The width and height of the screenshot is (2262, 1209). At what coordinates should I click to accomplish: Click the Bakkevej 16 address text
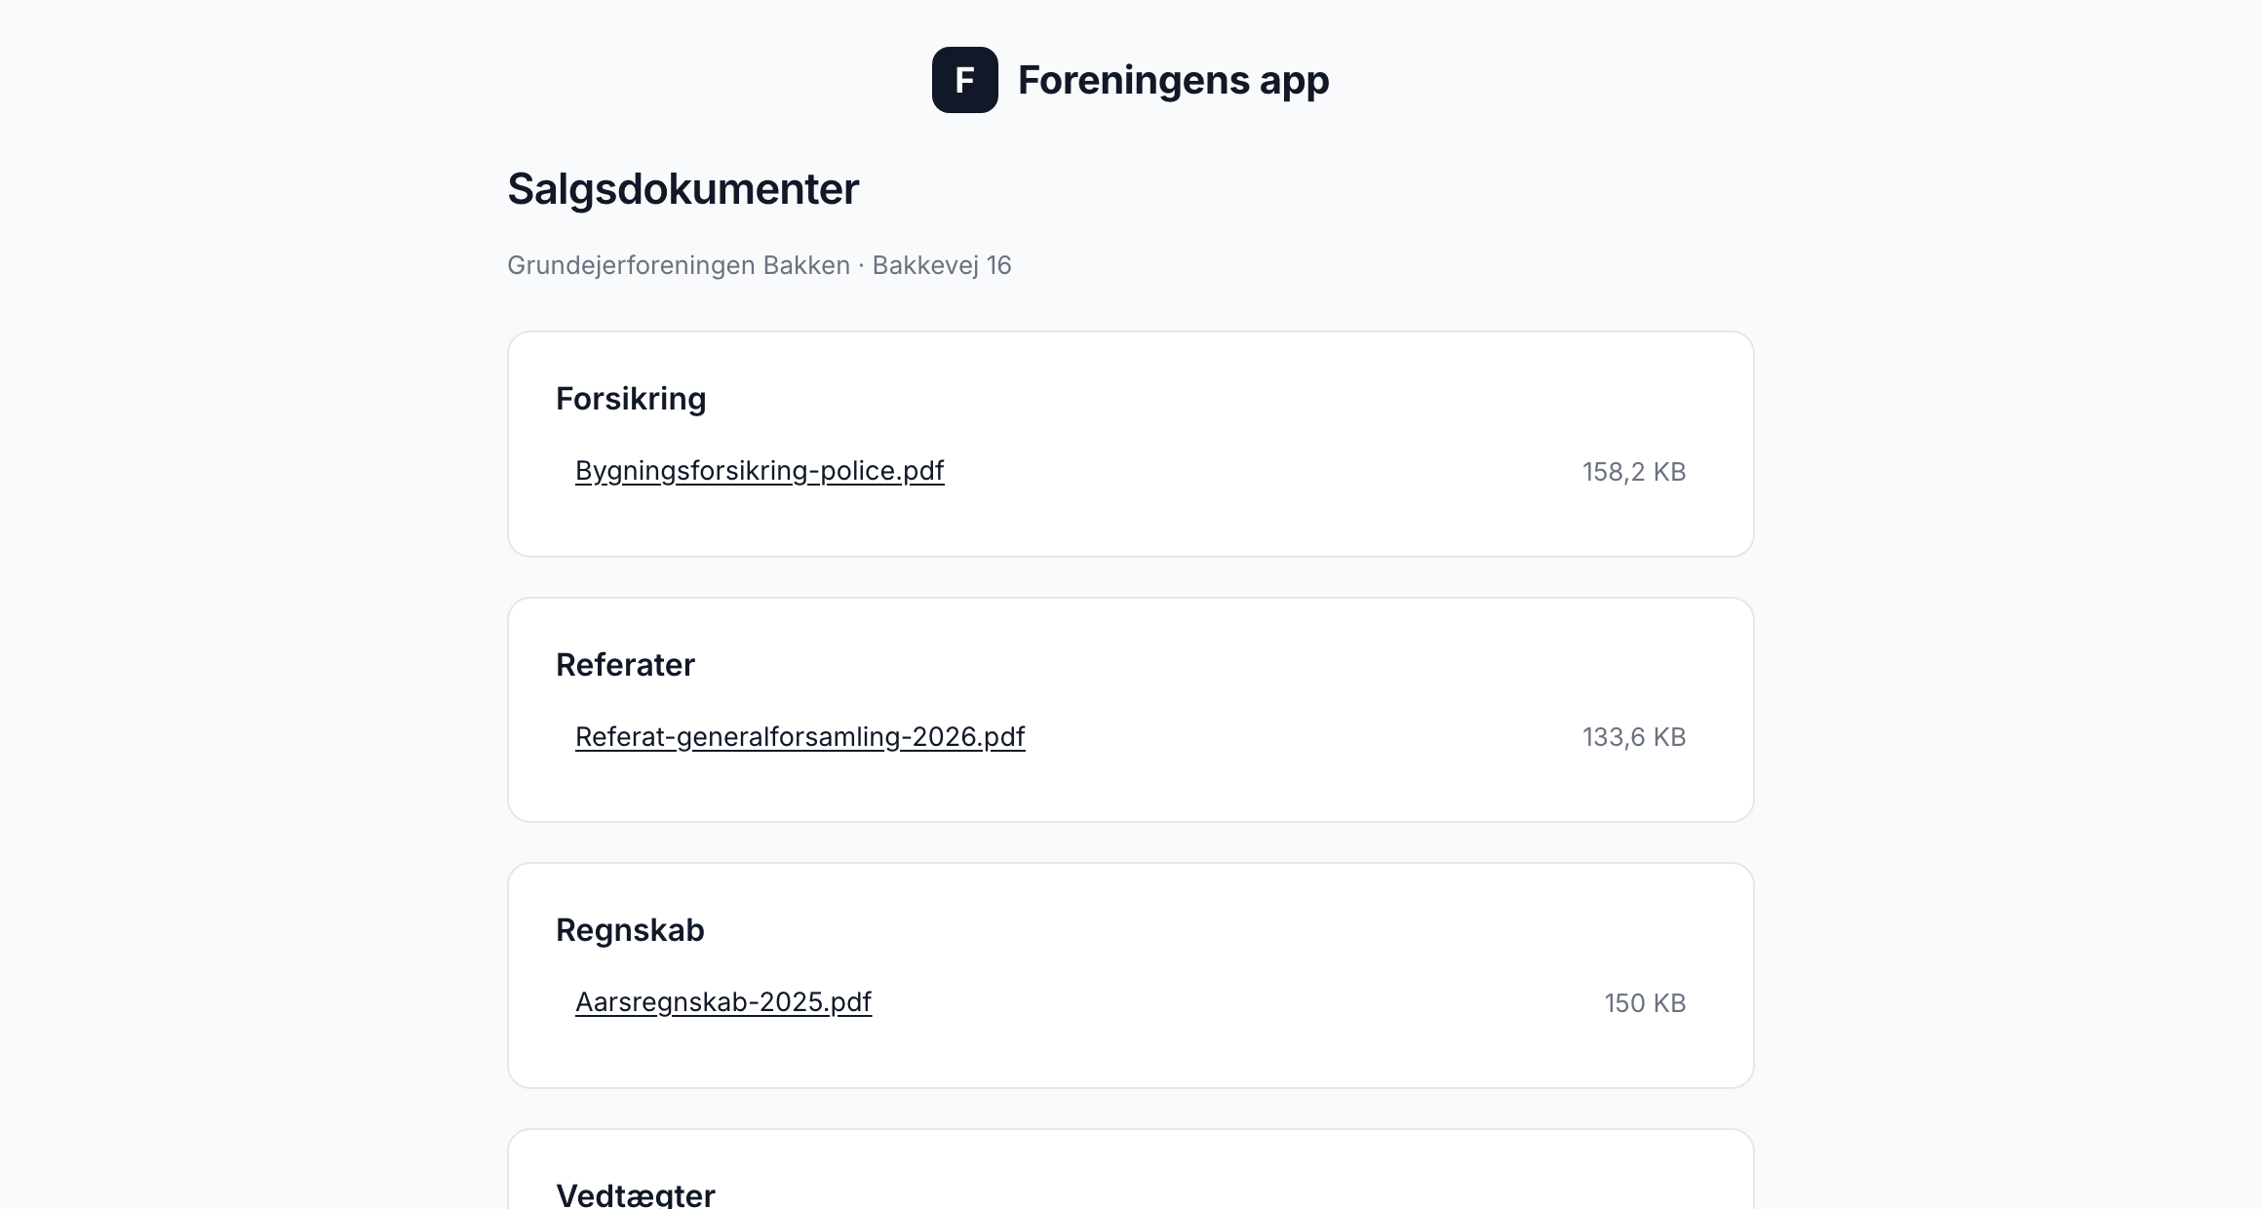(942, 265)
